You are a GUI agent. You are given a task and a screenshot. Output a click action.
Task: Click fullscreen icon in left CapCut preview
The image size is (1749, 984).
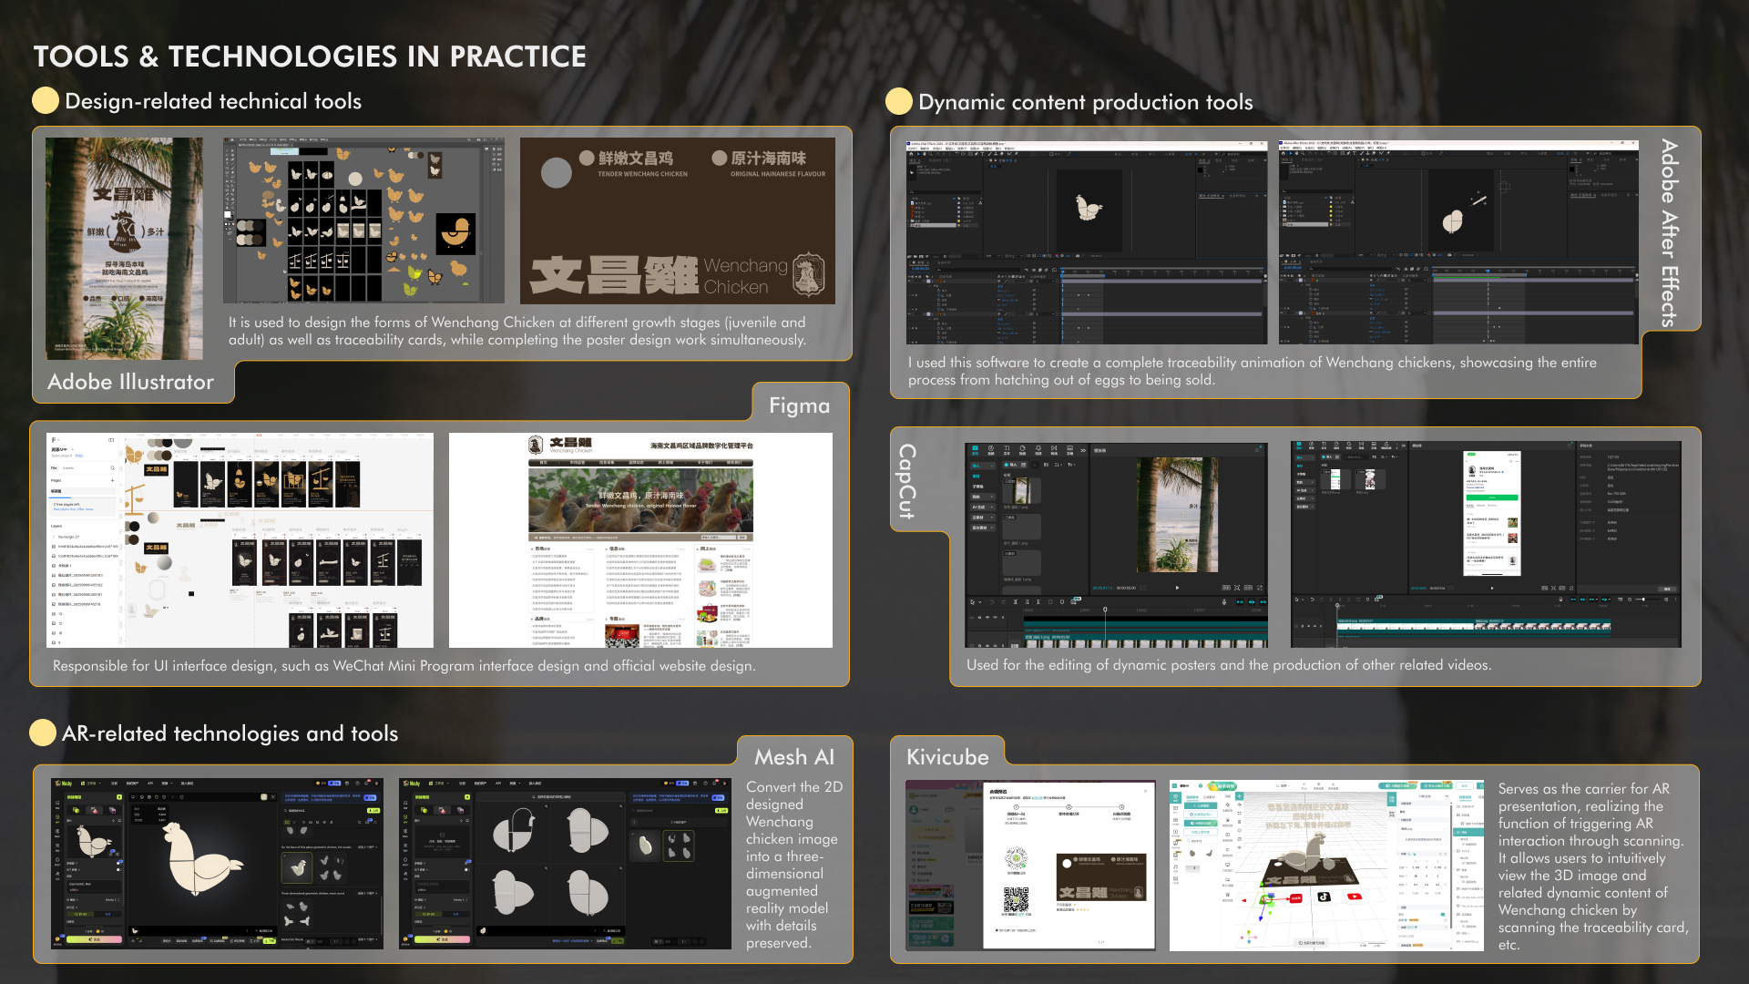click(x=1260, y=588)
